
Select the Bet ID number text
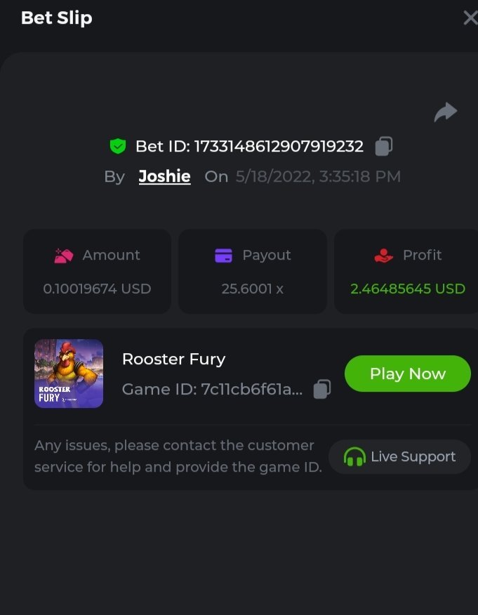point(278,146)
